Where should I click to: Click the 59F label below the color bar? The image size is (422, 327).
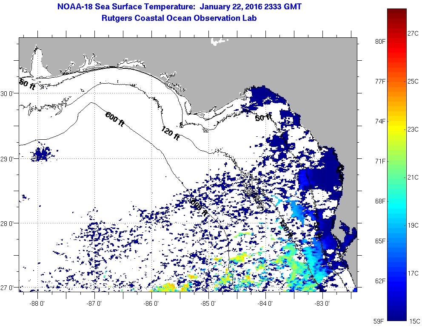click(x=380, y=321)
